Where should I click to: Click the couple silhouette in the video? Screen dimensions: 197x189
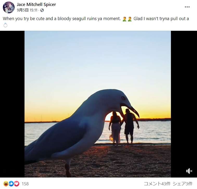tap(124, 126)
